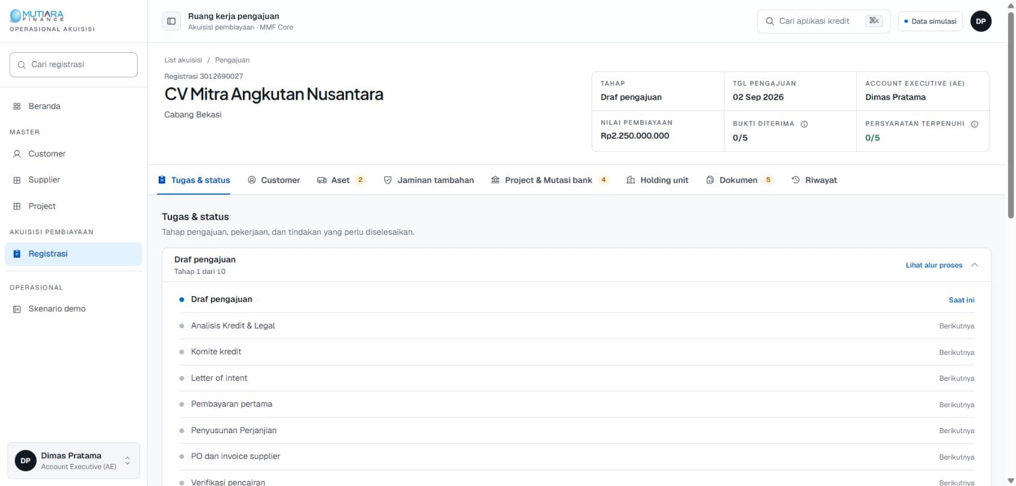Click the search magnifier icon in header
The height and width of the screenshot is (486, 1016).
(x=770, y=21)
